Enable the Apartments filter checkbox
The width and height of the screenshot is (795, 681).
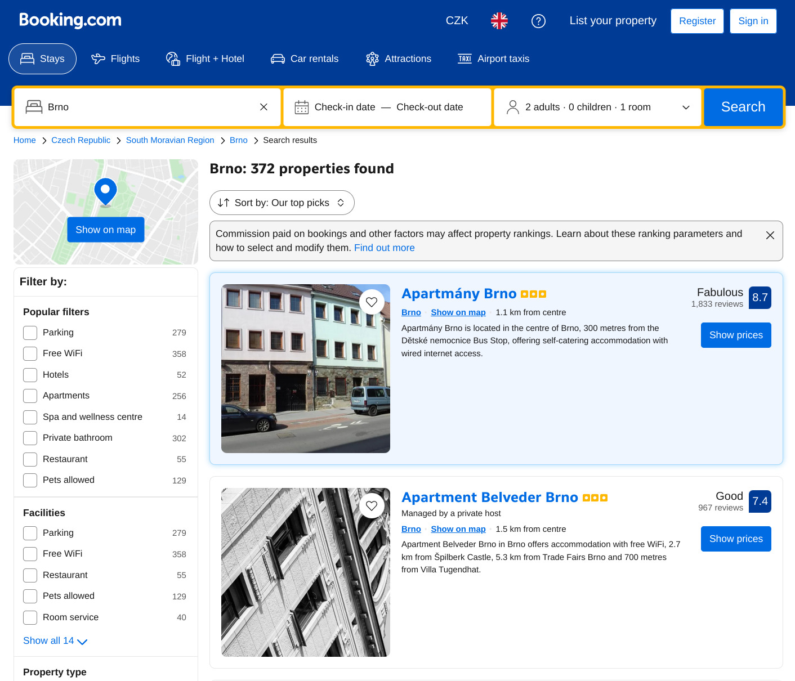click(30, 396)
